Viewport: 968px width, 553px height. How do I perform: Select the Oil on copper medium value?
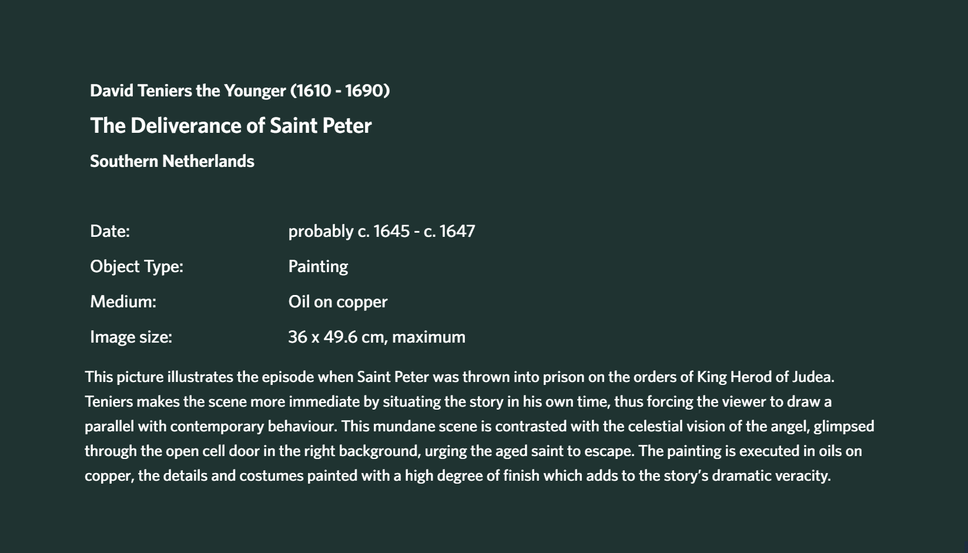337,302
